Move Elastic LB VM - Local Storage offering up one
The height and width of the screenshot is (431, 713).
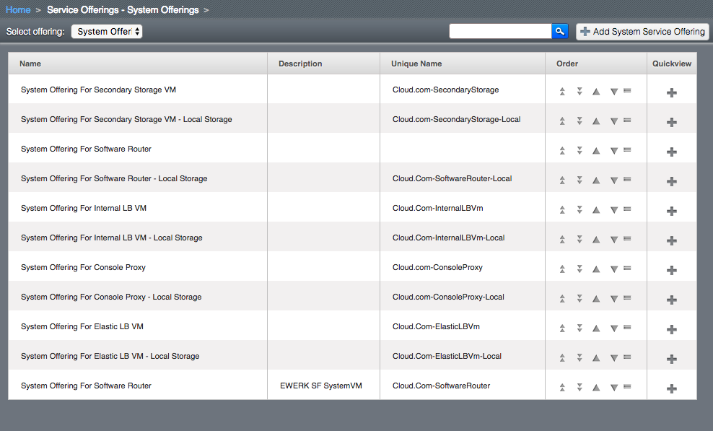click(x=596, y=358)
